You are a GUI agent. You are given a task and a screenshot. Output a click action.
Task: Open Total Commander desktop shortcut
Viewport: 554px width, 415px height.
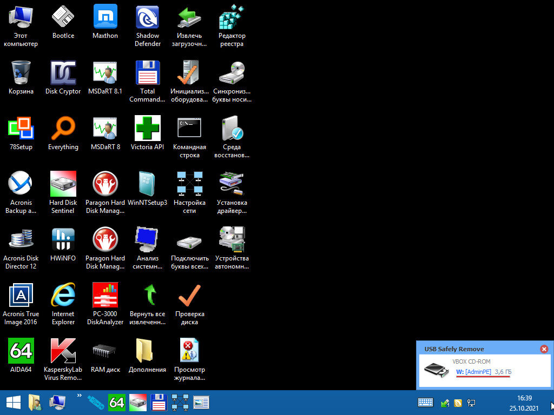tap(148, 82)
